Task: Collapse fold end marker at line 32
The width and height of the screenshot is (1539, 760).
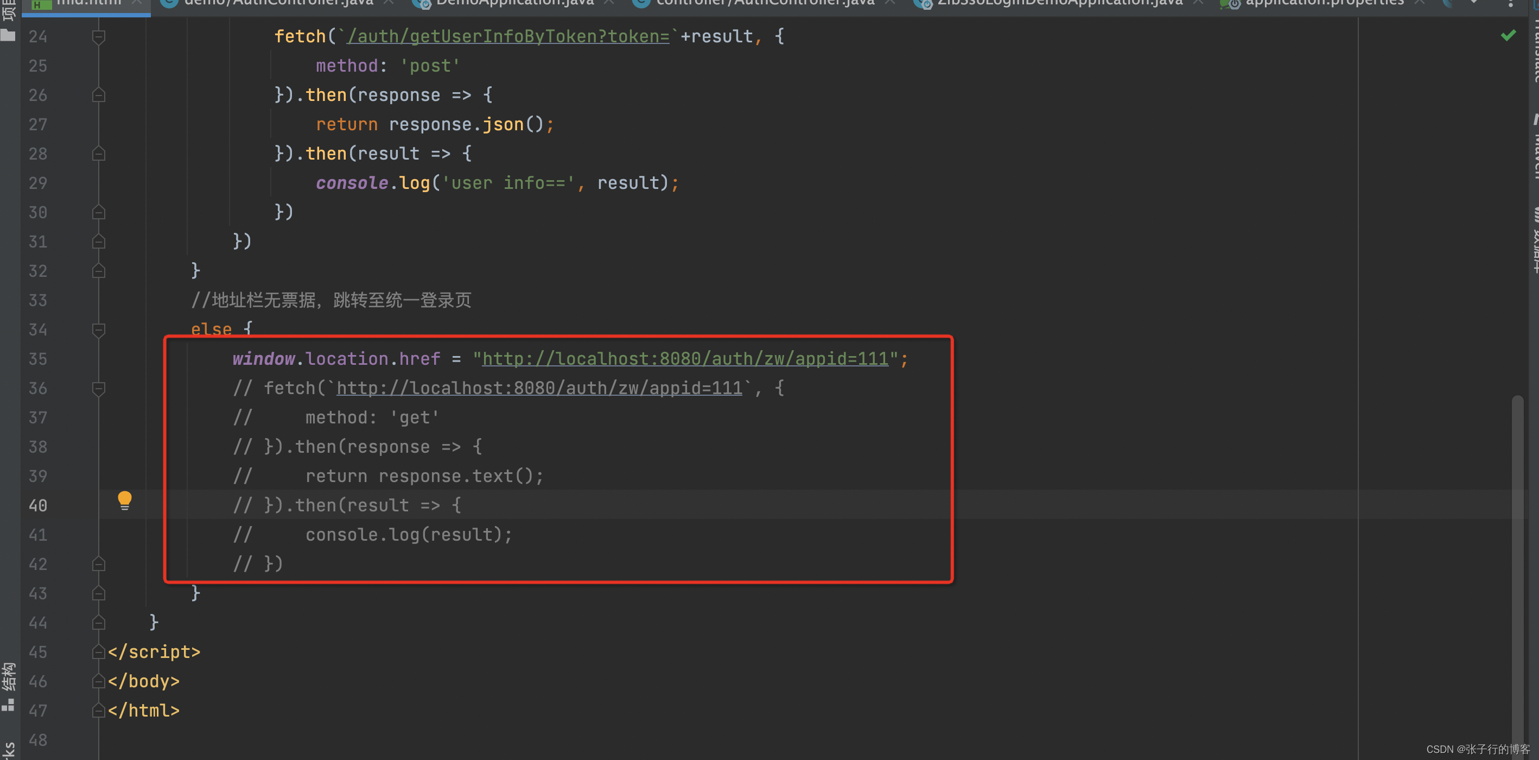Action: (99, 271)
